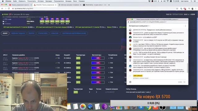Switch to WhatToMine tab
Viewport: 198px width, 111px height.
pos(94,5)
